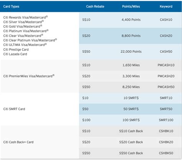Click the 'SMRT100' keyword cell

[166, 120]
